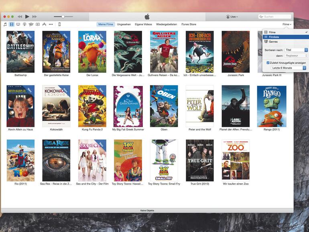The height and width of the screenshot is (232, 309).
Task: Open Wir kaufen einen Zoo poster
Action: click(x=236, y=161)
